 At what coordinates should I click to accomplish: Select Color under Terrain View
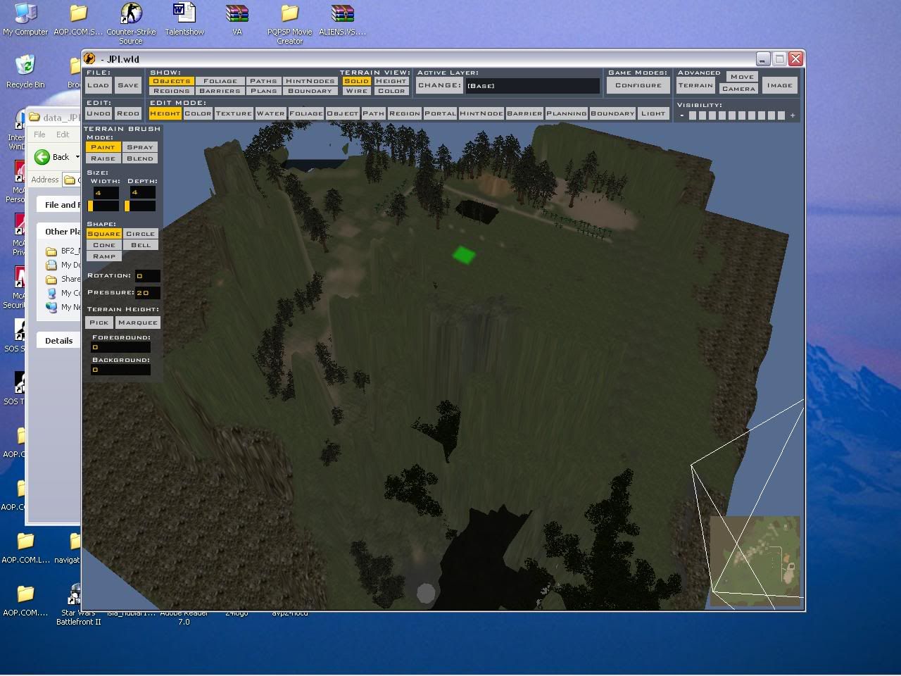391,91
